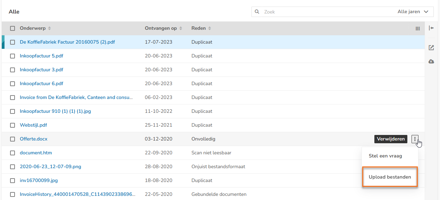Select checkbox for Webstijl.pdf
This screenshot has width=440, height=200.
tap(13, 125)
